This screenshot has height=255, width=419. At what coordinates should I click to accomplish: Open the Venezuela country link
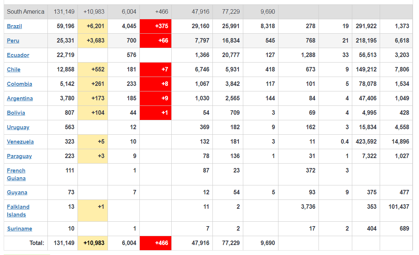(x=20, y=142)
